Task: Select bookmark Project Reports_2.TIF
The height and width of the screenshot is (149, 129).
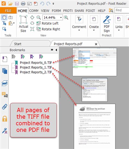Action: click(36, 72)
